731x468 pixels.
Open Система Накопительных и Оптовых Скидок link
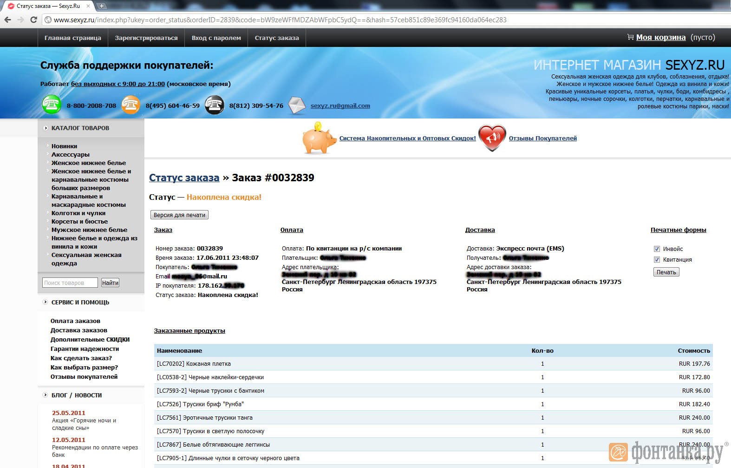point(408,138)
